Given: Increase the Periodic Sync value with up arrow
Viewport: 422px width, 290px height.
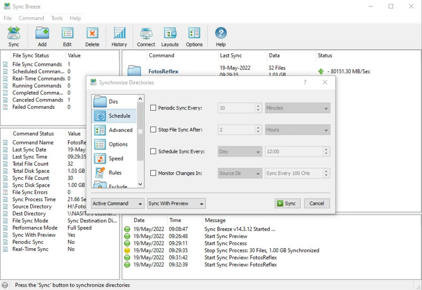Looking at the screenshot, I should point(258,105).
